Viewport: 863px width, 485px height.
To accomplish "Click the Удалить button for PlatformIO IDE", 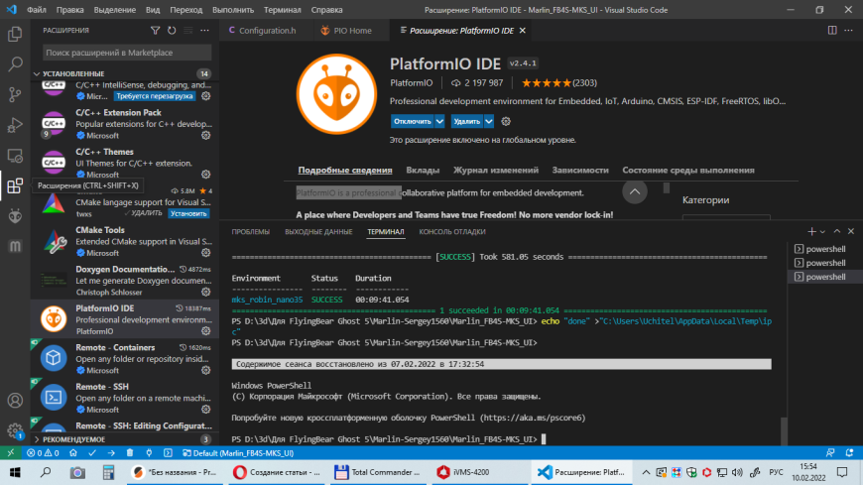I will [467, 121].
